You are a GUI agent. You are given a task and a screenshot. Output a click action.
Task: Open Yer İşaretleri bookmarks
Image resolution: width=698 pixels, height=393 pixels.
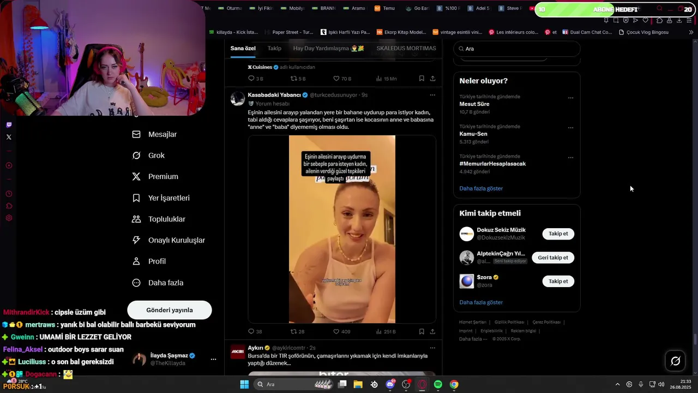(x=161, y=198)
